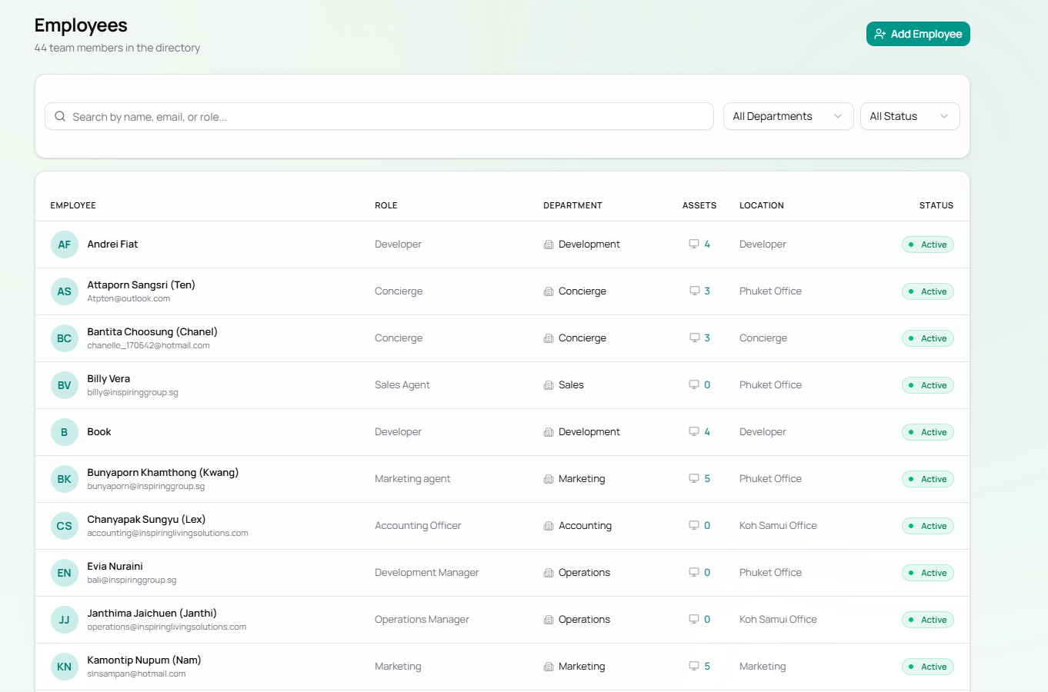Screen dimensions: 1048x692
Task: Click the Sales Agent role cell
Action: [x=402, y=384]
